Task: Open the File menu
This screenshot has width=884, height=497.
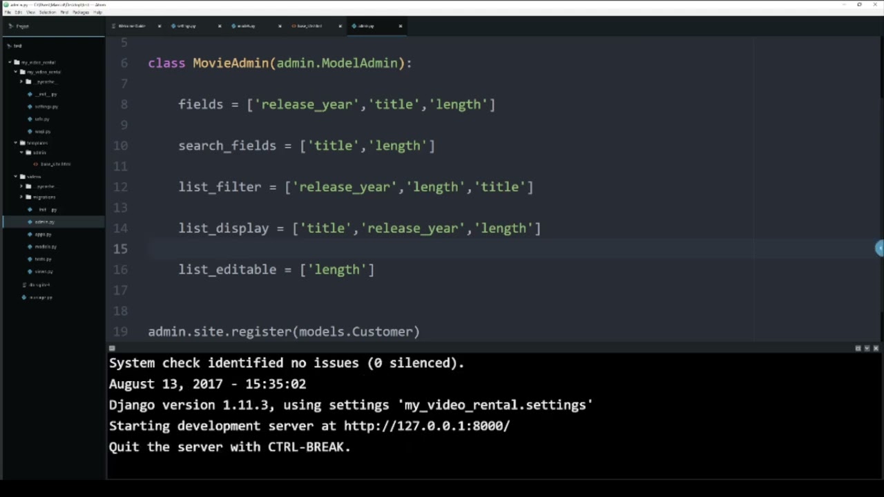Action: (8, 12)
